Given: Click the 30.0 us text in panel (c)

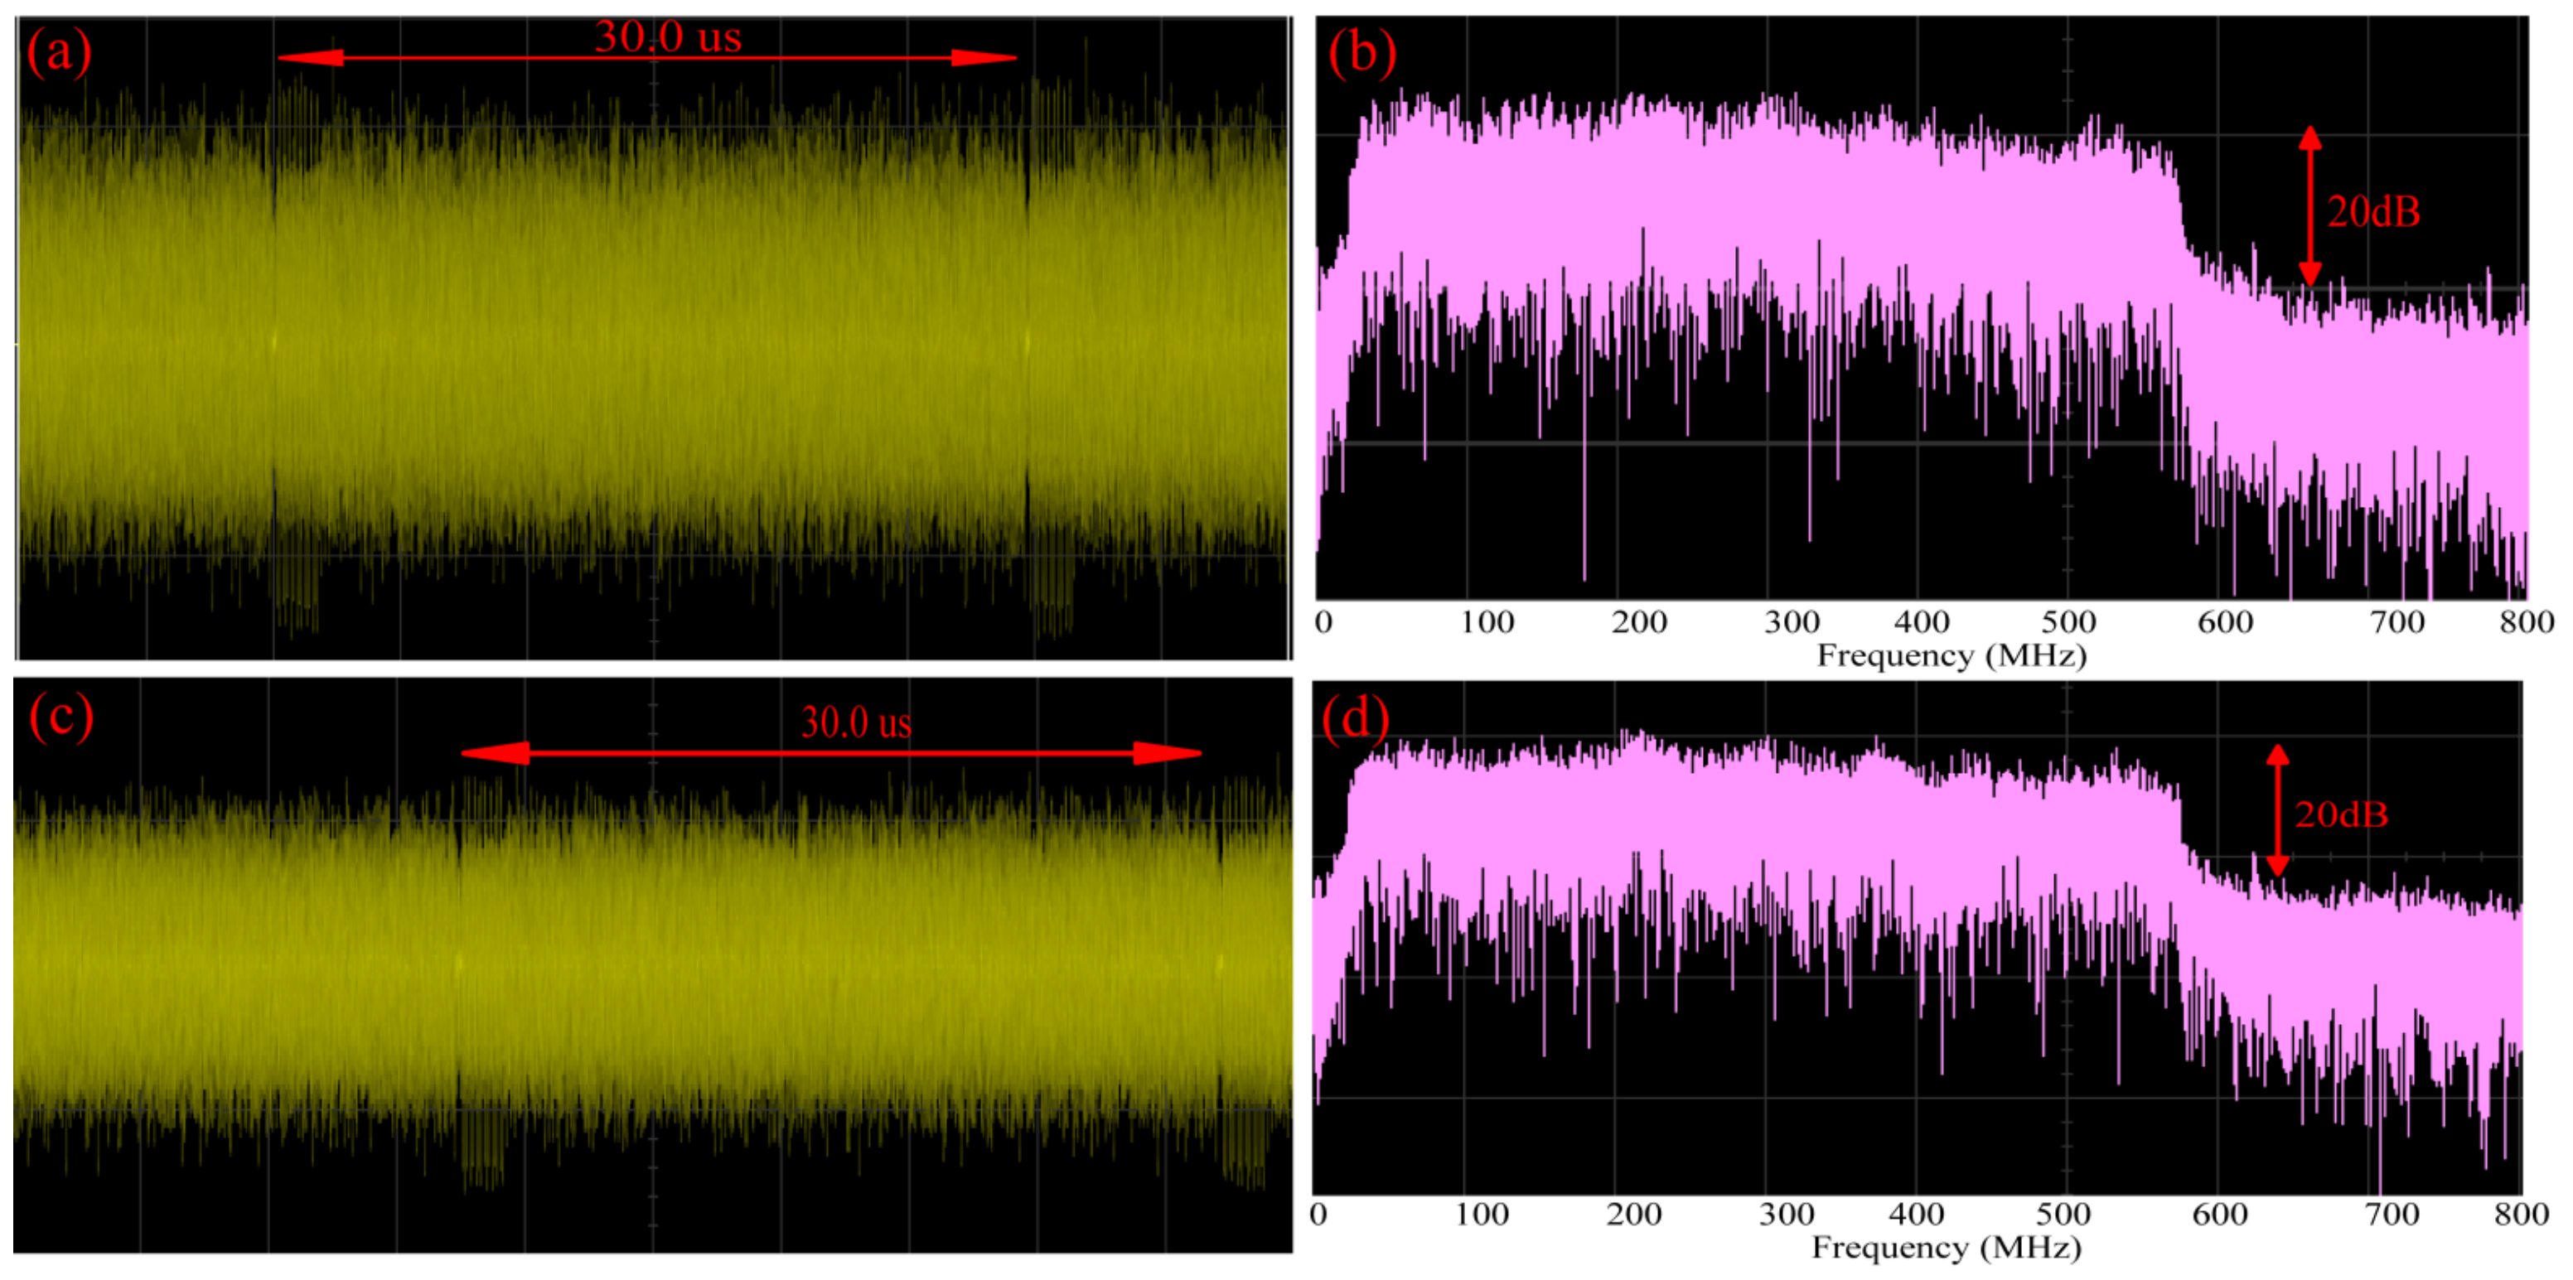Looking at the screenshot, I should (856, 722).
